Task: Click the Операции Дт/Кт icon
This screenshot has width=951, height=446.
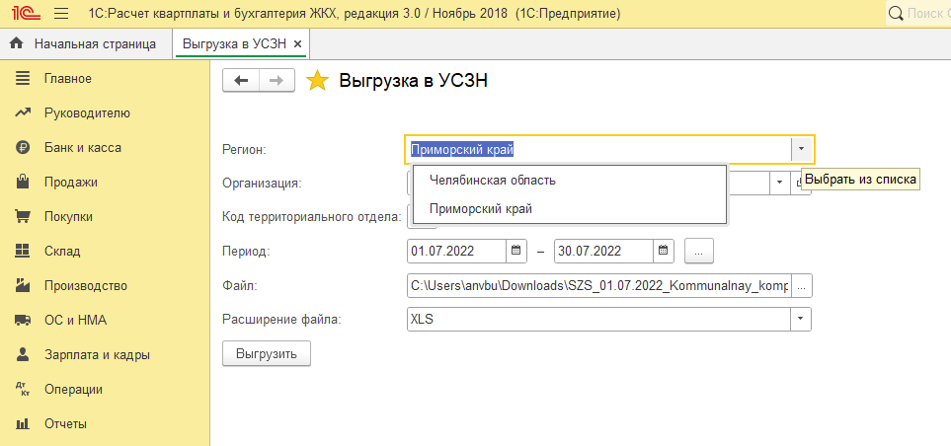Action: tap(23, 389)
